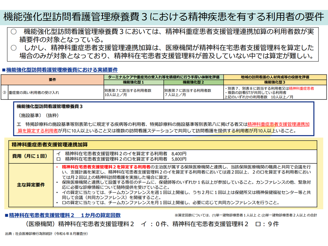Click the 機能強化型１ column header
Screen dimensions: 328x246
pyautogui.click(x=133, y=82)
